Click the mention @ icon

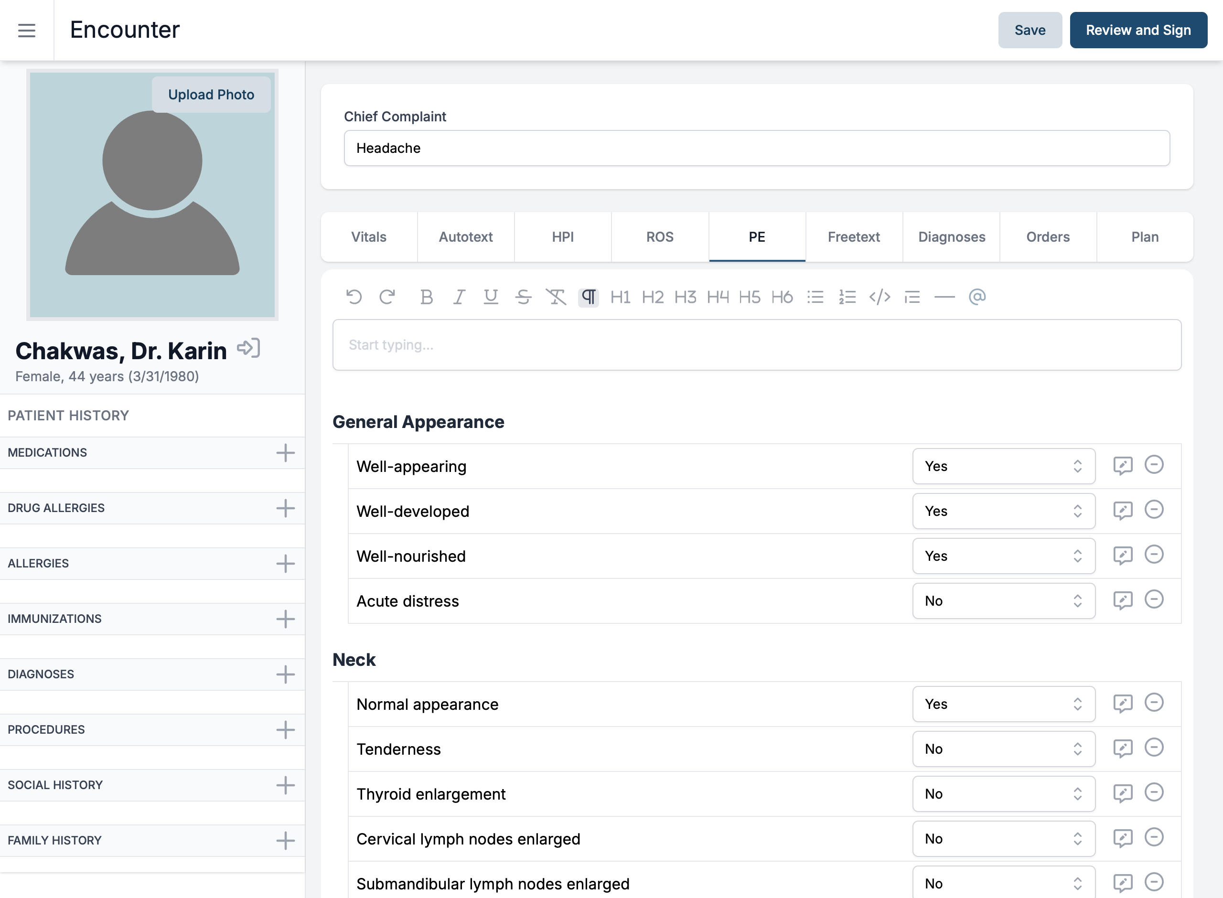pos(977,297)
